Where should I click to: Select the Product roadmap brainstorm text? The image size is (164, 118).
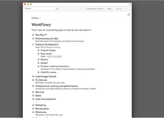pos(55,66)
